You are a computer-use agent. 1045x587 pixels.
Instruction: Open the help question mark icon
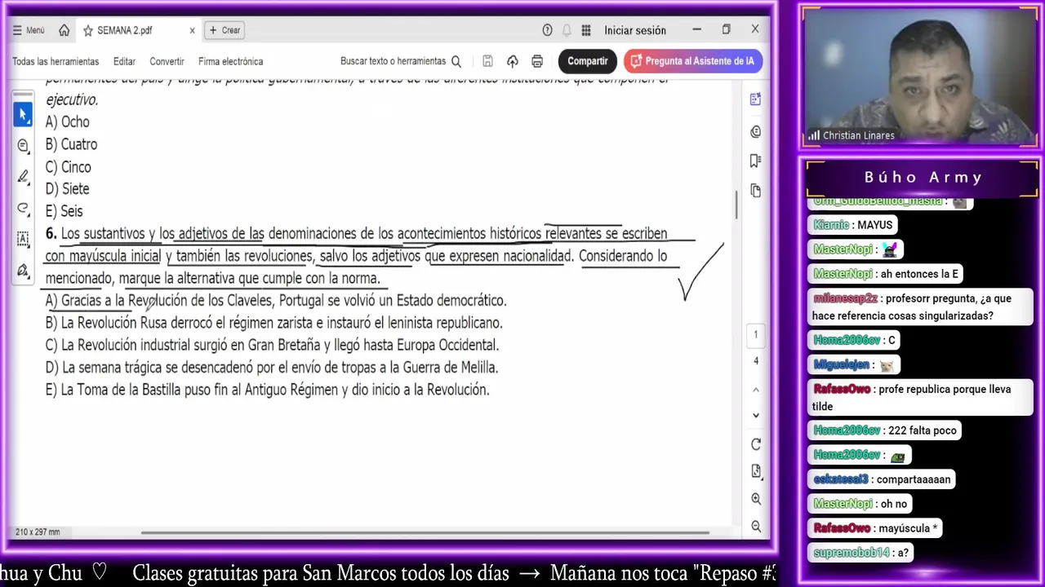(x=547, y=30)
